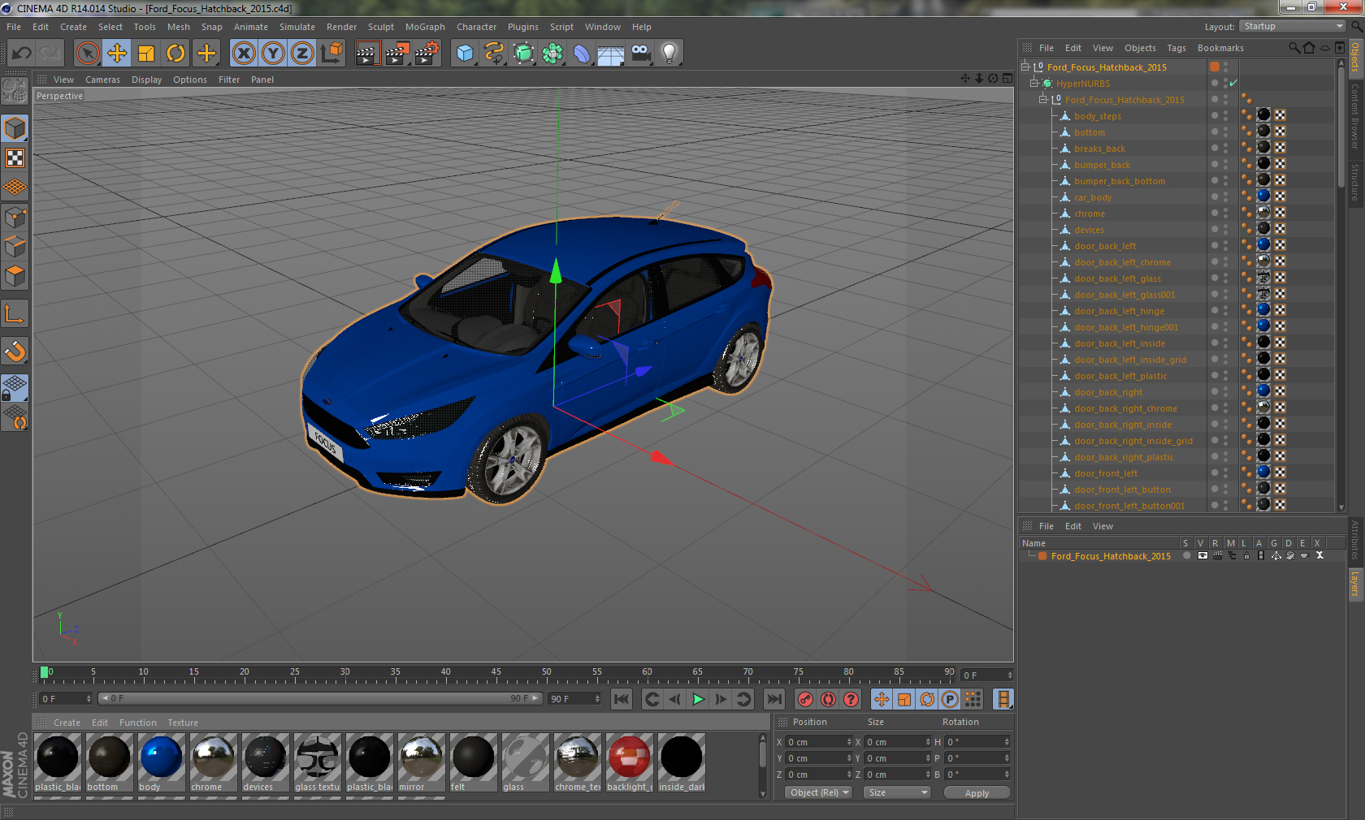The height and width of the screenshot is (820, 1365).
Task: Select the Live Selection tool
Action: (x=87, y=54)
